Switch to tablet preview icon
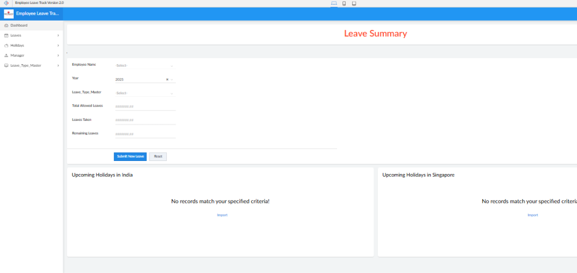The height and width of the screenshot is (273, 577). click(354, 3)
